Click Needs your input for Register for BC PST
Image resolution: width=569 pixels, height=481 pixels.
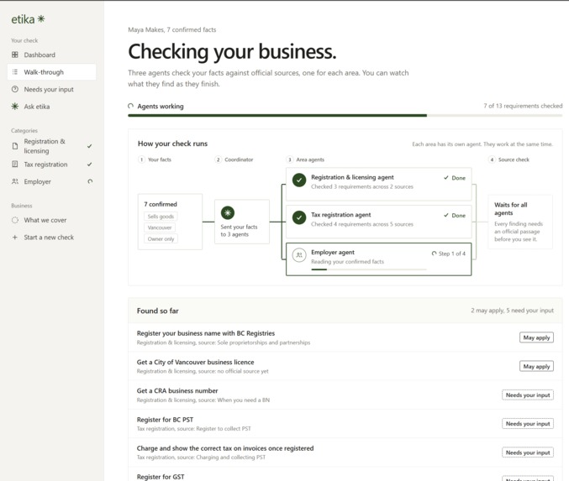tap(528, 423)
